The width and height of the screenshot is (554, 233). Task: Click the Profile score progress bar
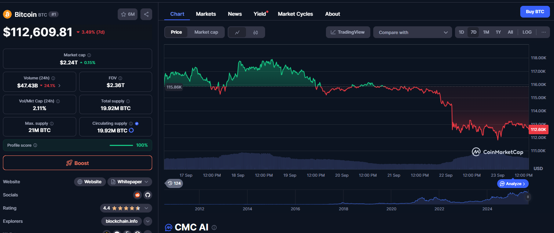coord(121,145)
